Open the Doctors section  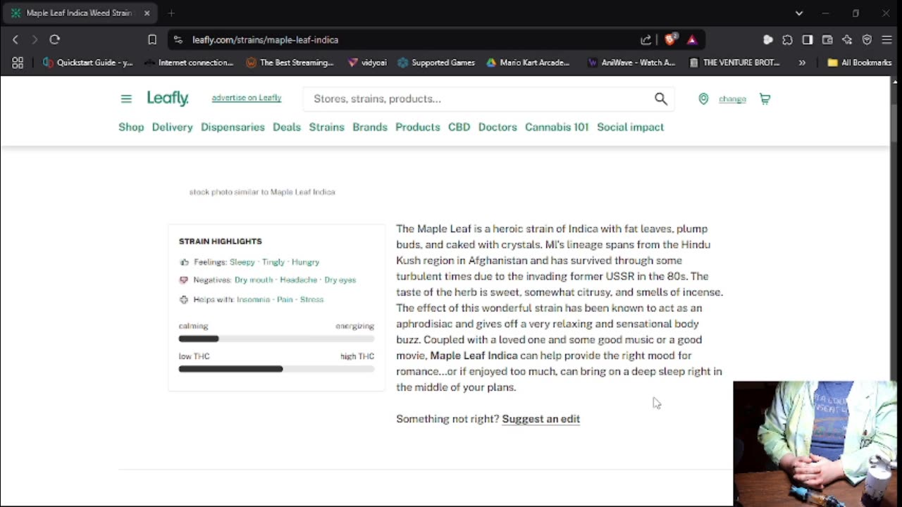498,127
